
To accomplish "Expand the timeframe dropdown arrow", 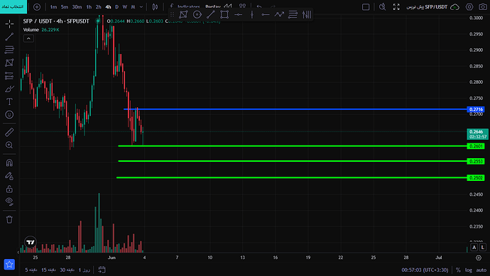I will 141,7.
